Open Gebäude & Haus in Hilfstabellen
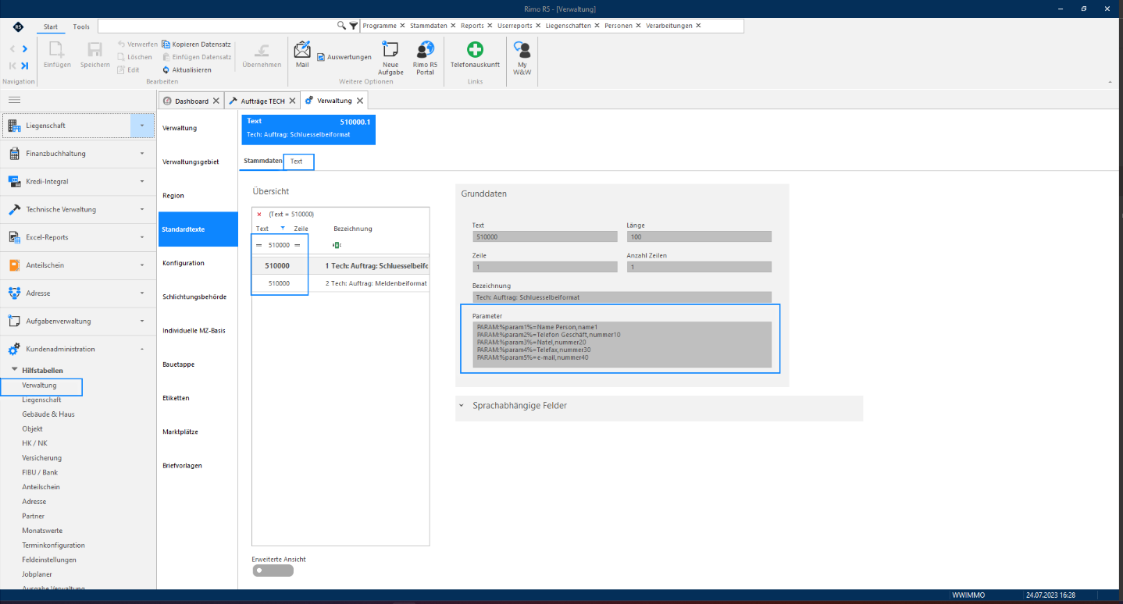Viewport: 1123px width, 604px height. coord(48,414)
